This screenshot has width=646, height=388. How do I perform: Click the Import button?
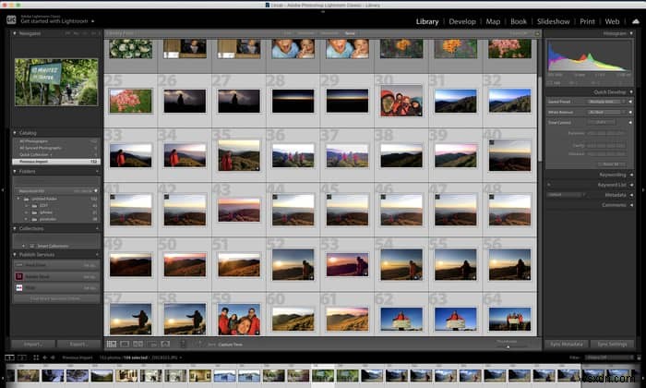(33, 344)
